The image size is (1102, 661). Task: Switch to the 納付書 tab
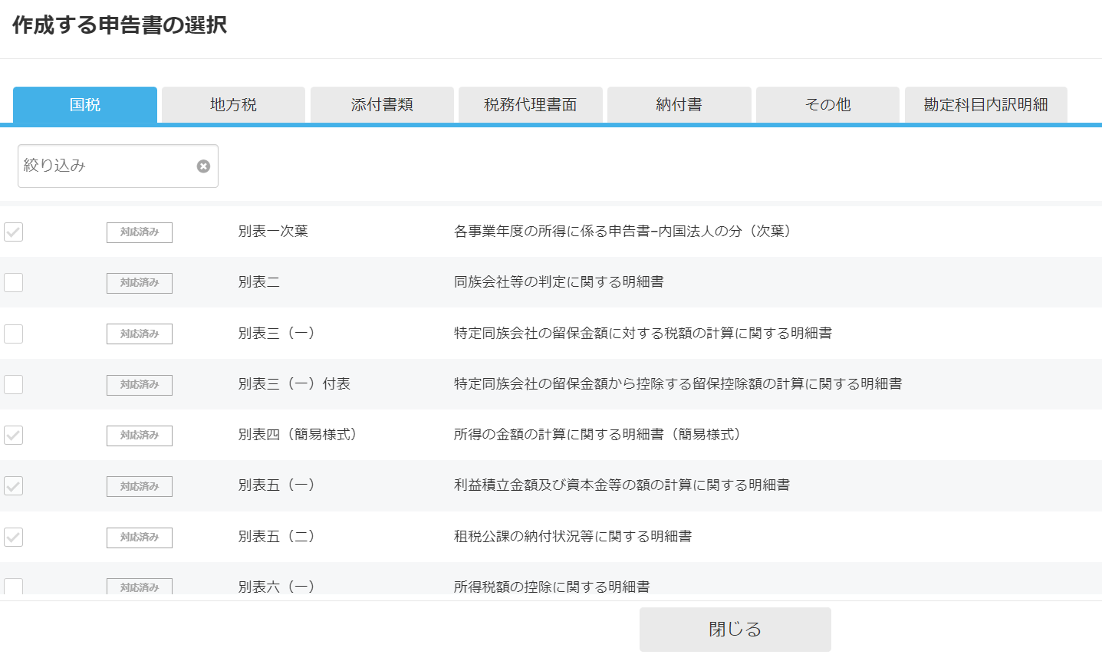679,105
